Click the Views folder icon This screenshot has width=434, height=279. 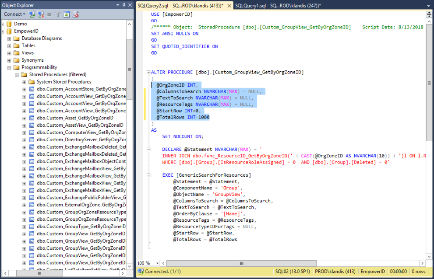pyautogui.click(x=17, y=52)
